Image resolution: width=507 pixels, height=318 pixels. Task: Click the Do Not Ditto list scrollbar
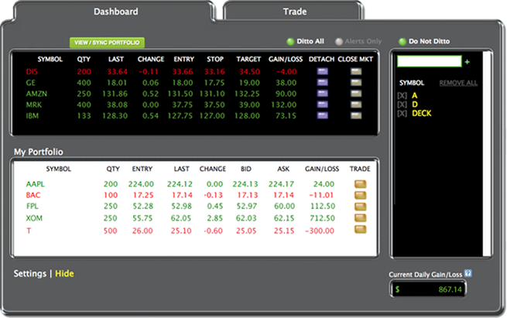[x=486, y=154]
